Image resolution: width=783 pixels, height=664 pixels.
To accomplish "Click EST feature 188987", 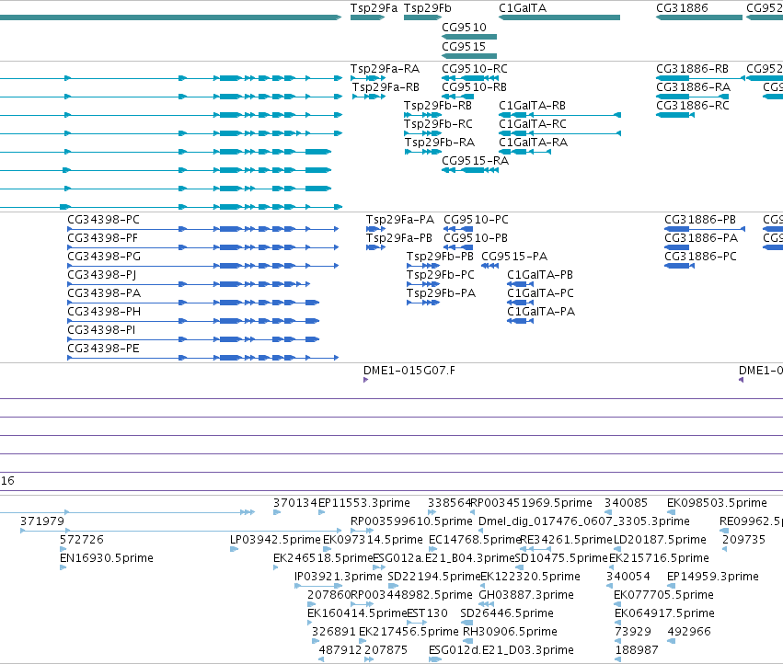I will click(636, 650).
